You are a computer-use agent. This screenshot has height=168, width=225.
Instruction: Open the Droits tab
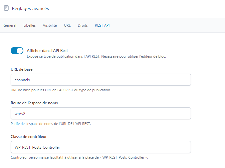pos(83,25)
